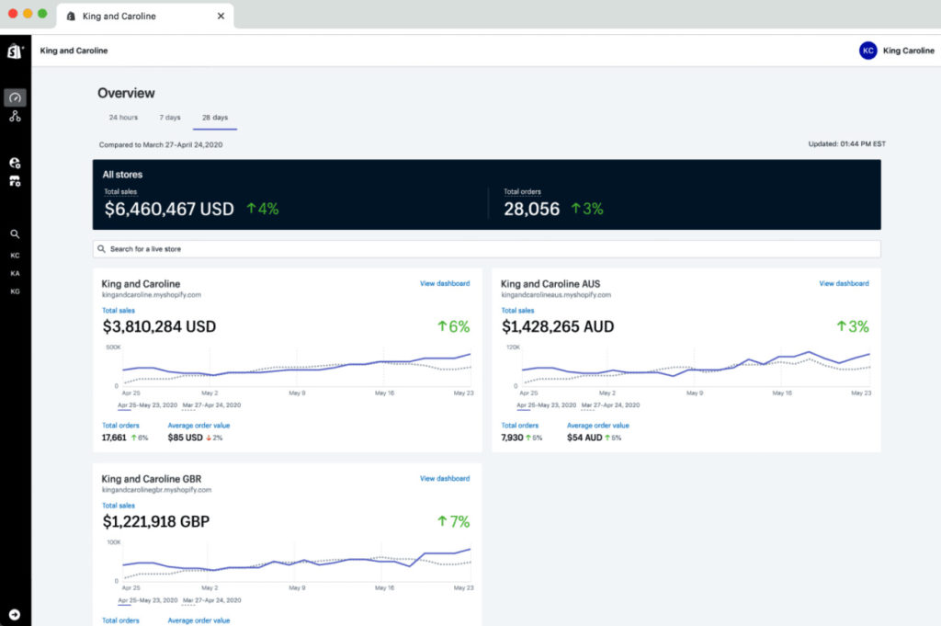This screenshot has height=626, width=941.
Task: Select the KC store shortcut in the sidebar
Action: [15, 255]
